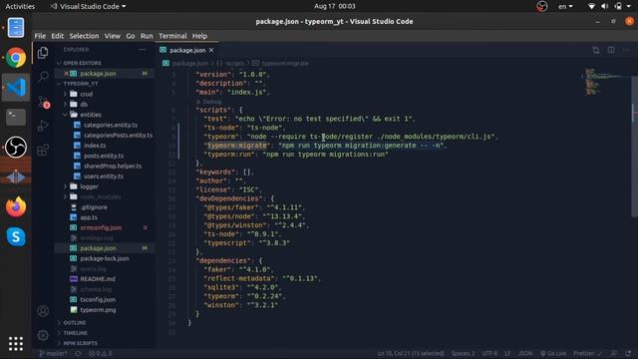Click the split editor icon
638x359 pixels.
[611, 50]
